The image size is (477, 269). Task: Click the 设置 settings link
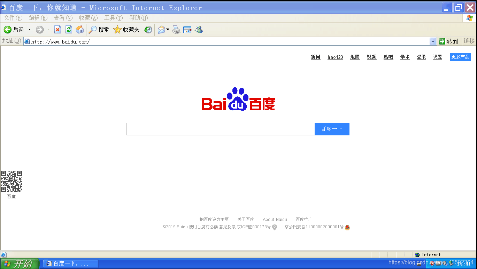[x=437, y=57]
